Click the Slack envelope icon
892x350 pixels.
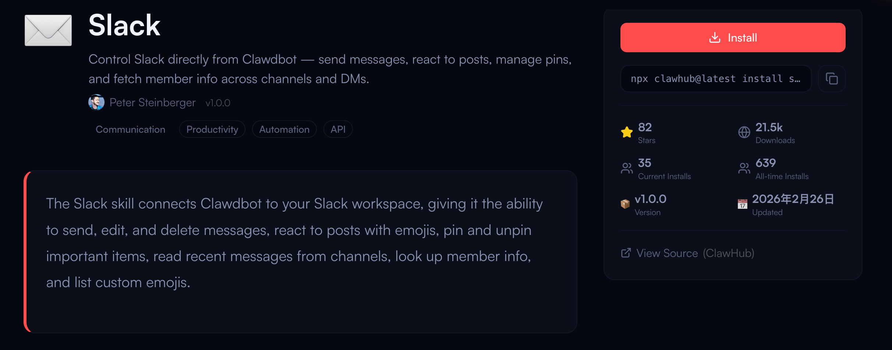(x=48, y=30)
